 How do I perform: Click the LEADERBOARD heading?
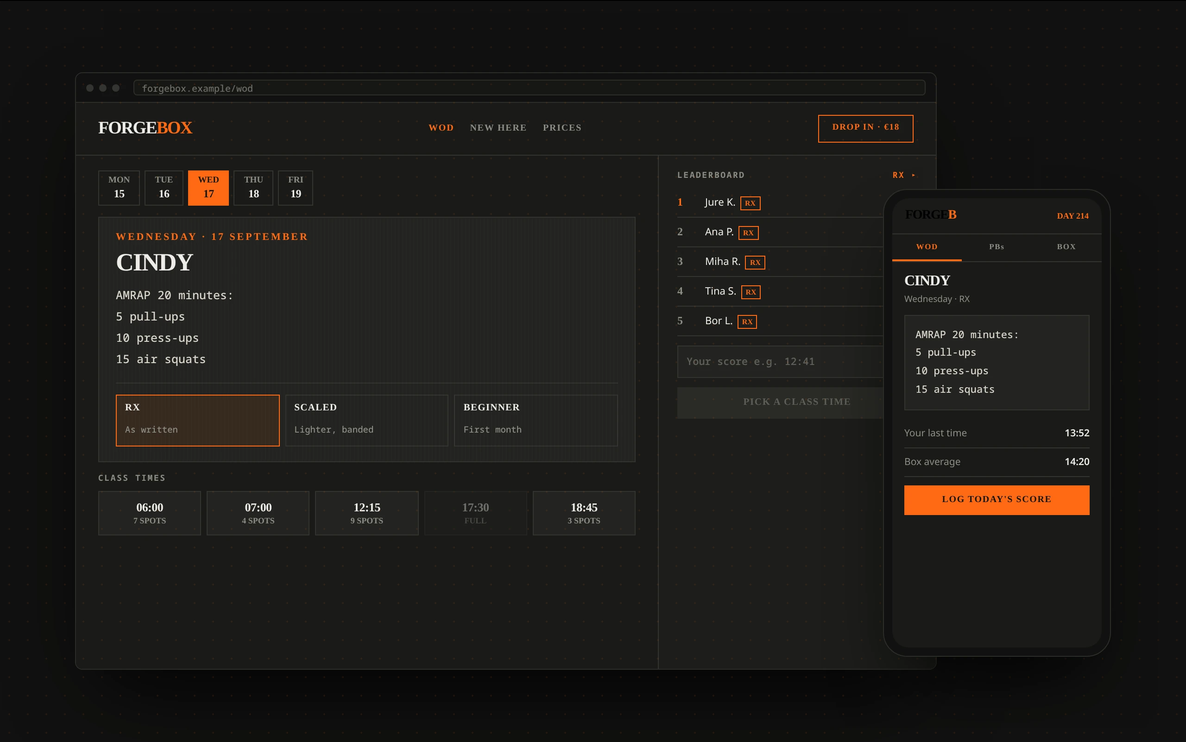pos(711,175)
